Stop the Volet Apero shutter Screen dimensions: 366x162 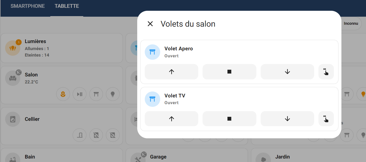pos(229,72)
